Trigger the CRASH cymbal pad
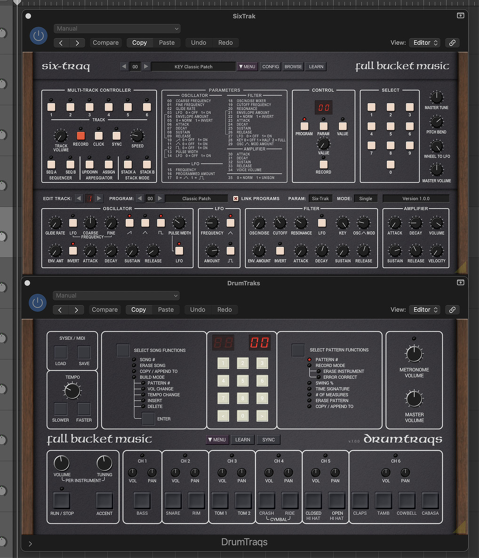Image resolution: width=479 pixels, height=558 pixels. click(x=267, y=501)
